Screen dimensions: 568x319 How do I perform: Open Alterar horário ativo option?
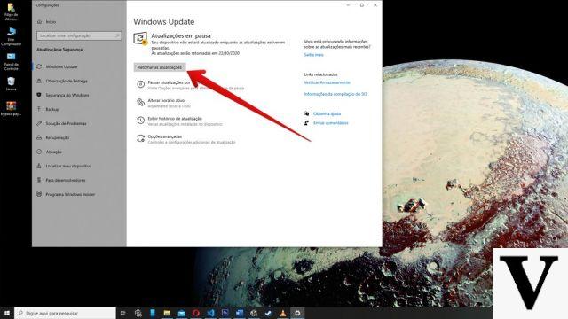coord(163,103)
